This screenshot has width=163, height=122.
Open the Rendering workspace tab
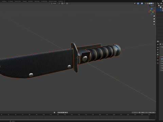[37, 1]
